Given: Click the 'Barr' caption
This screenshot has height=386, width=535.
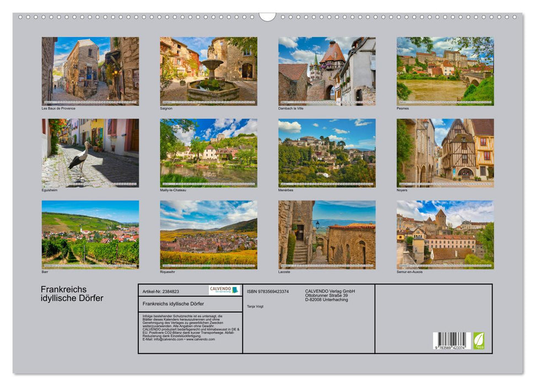Looking at the screenshot, I should click(x=45, y=272).
